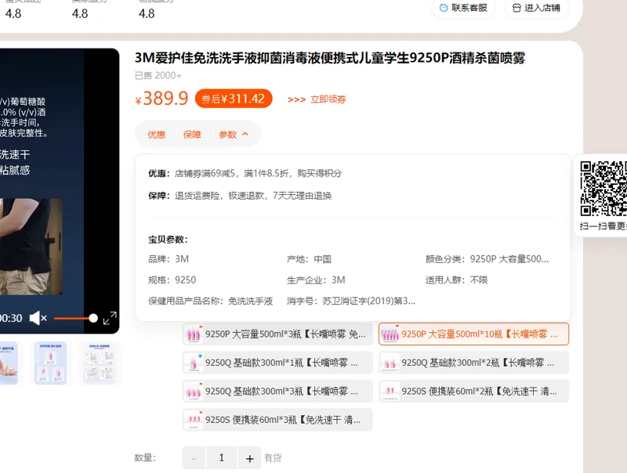The image size is (627, 473).
Task: Click the 消字号 value 苏卫消证字(2019)第3...
Action: pos(368,301)
